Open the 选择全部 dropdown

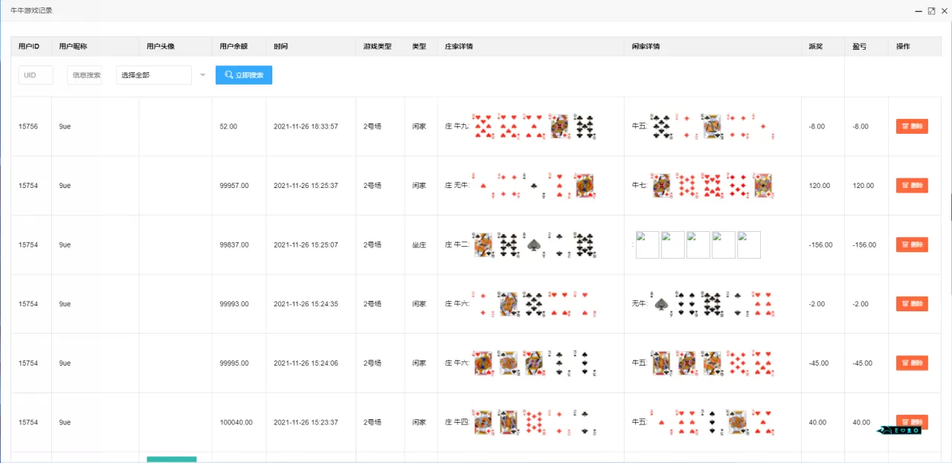[154, 74]
